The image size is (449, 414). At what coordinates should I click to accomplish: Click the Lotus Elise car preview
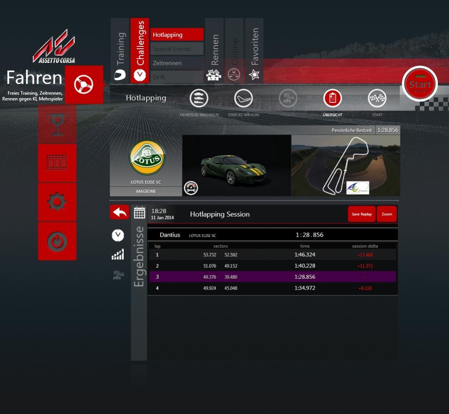(x=236, y=166)
